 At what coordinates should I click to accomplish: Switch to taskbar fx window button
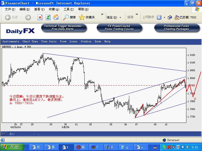(x=111, y=147)
